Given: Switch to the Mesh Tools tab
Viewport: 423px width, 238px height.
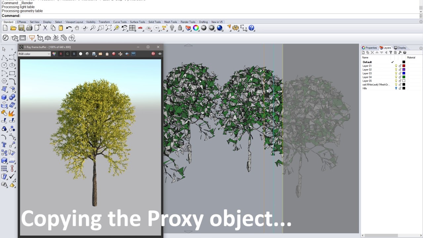Looking at the screenshot, I should coord(171,22).
